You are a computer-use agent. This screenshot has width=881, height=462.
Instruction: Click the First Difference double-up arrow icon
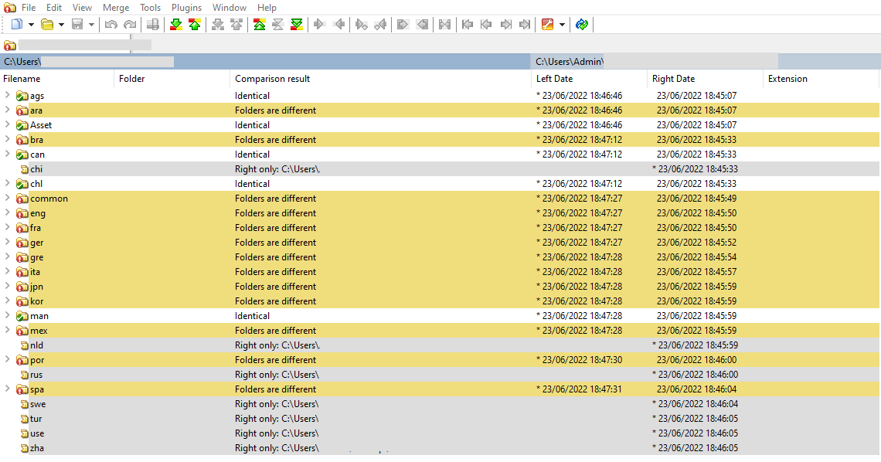click(260, 25)
